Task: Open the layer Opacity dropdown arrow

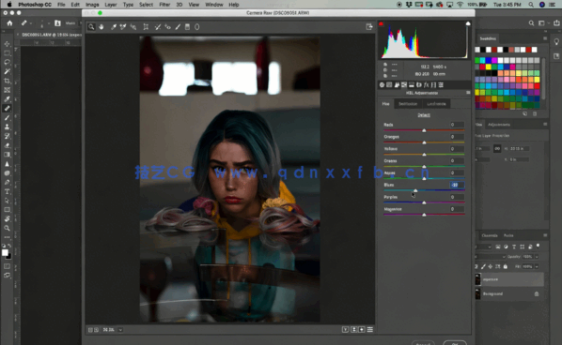Action: coord(537,257)
